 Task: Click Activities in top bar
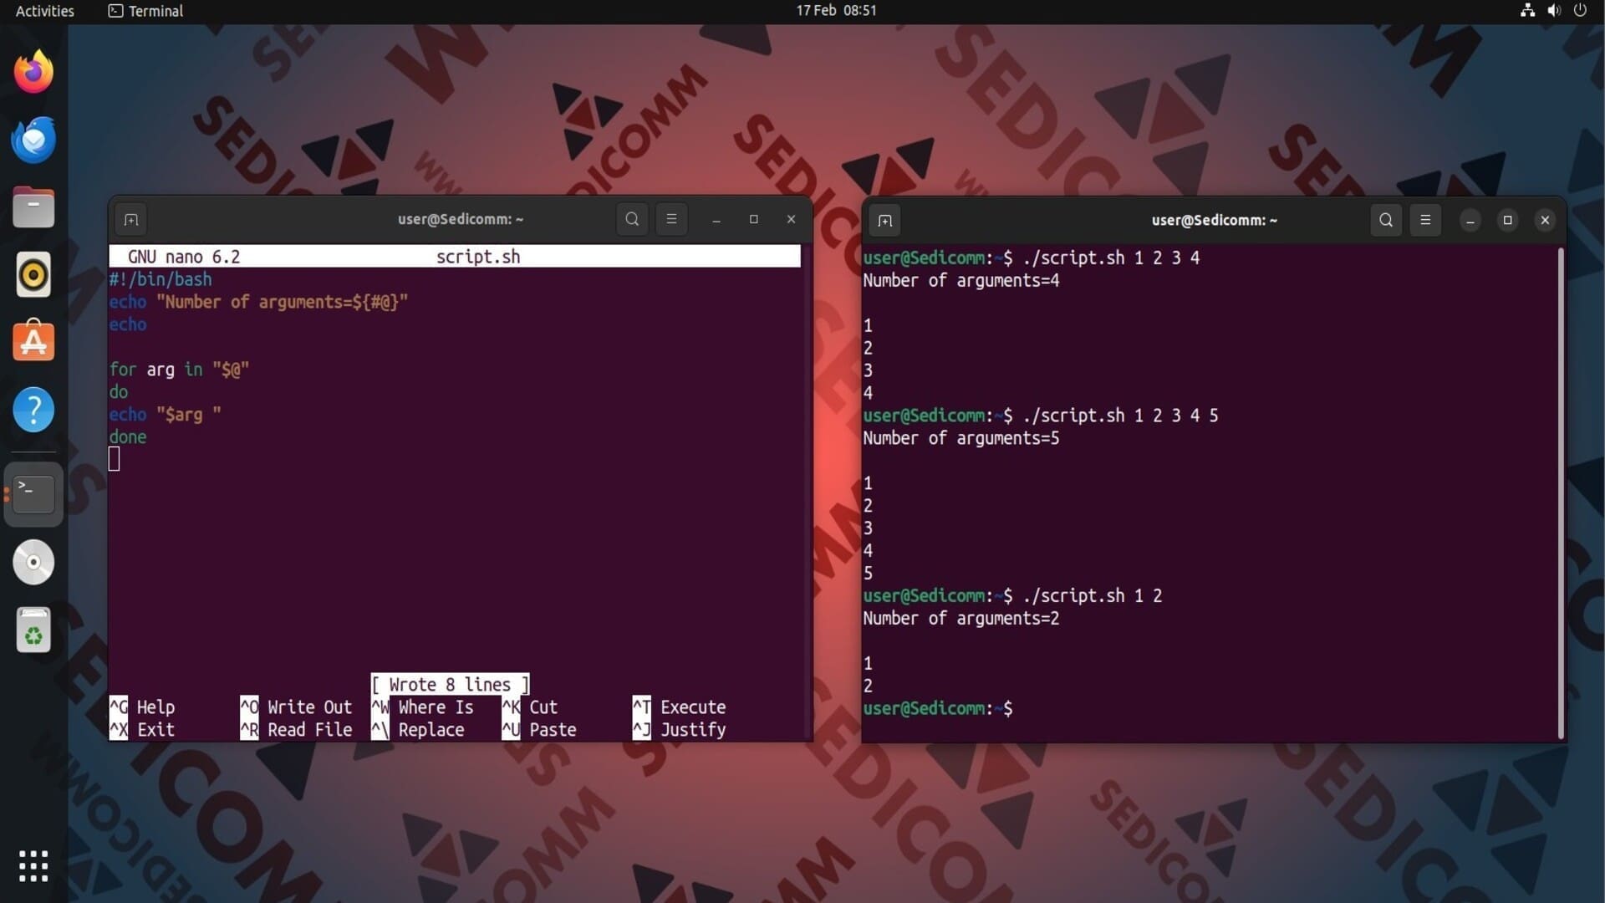point(45,11)
